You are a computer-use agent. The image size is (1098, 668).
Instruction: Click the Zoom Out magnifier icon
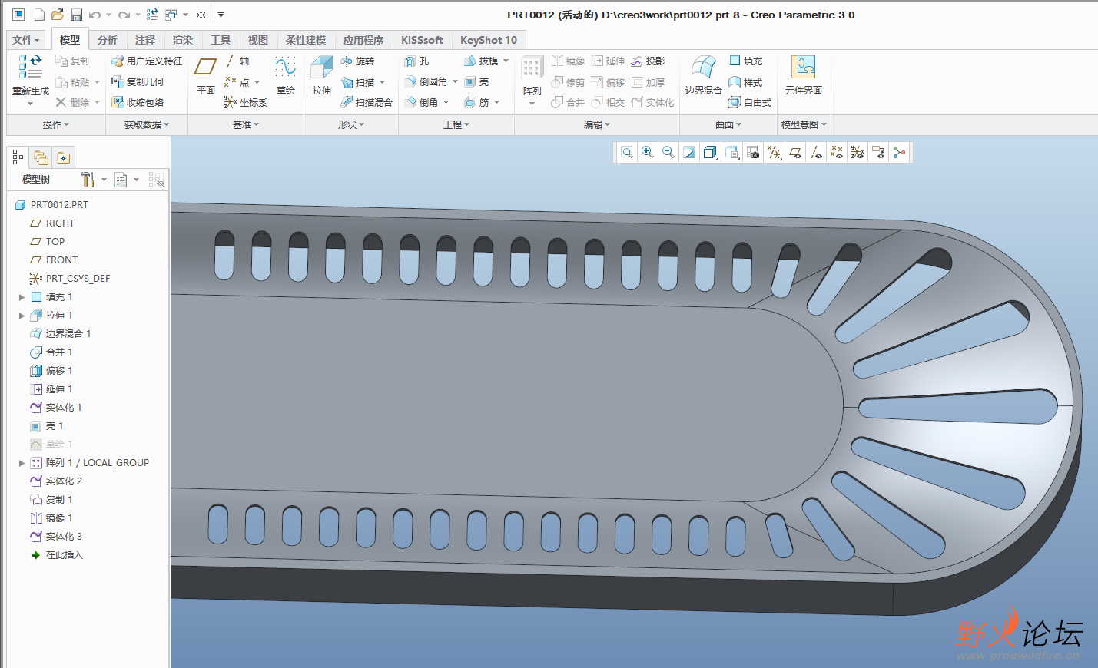coord(668,153)
